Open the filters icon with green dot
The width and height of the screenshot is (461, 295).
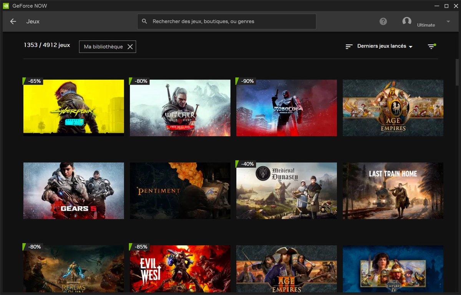click(x=431, y=46)
